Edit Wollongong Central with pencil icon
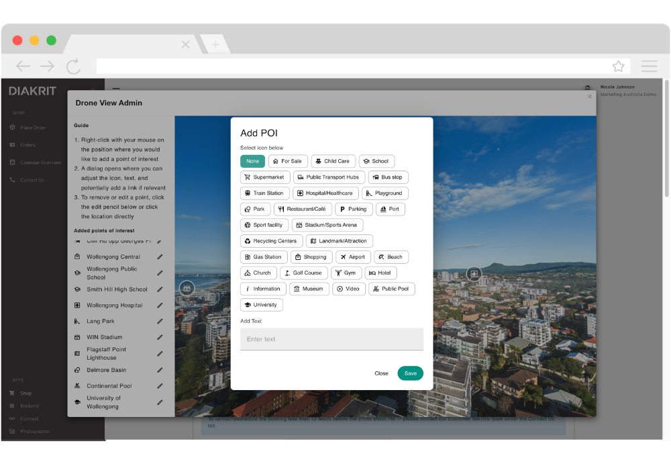This screenshot has width=671, height=470. (160, 257)
